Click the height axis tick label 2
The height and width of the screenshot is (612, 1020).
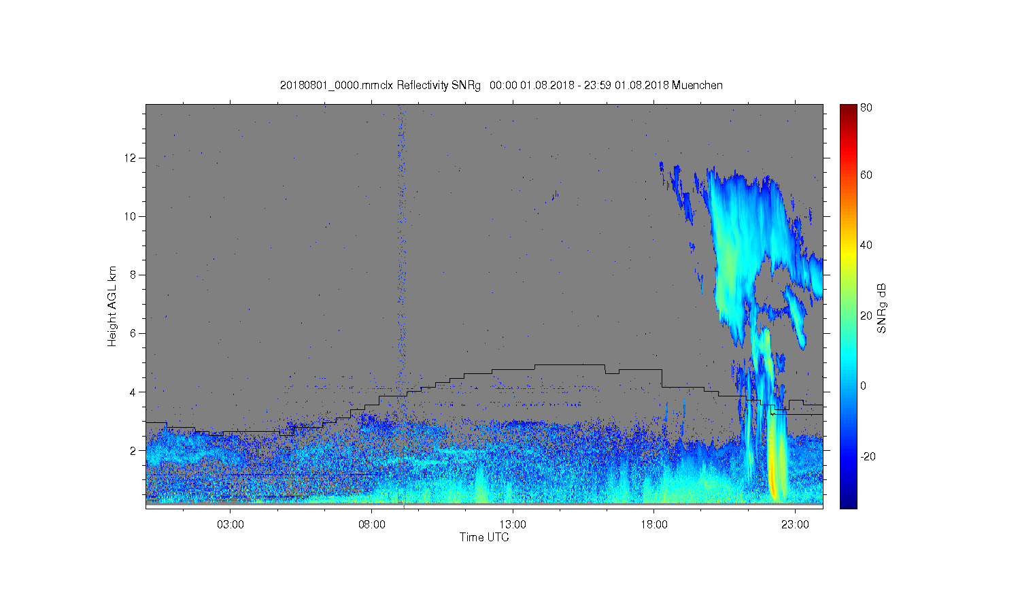point(134,450)
